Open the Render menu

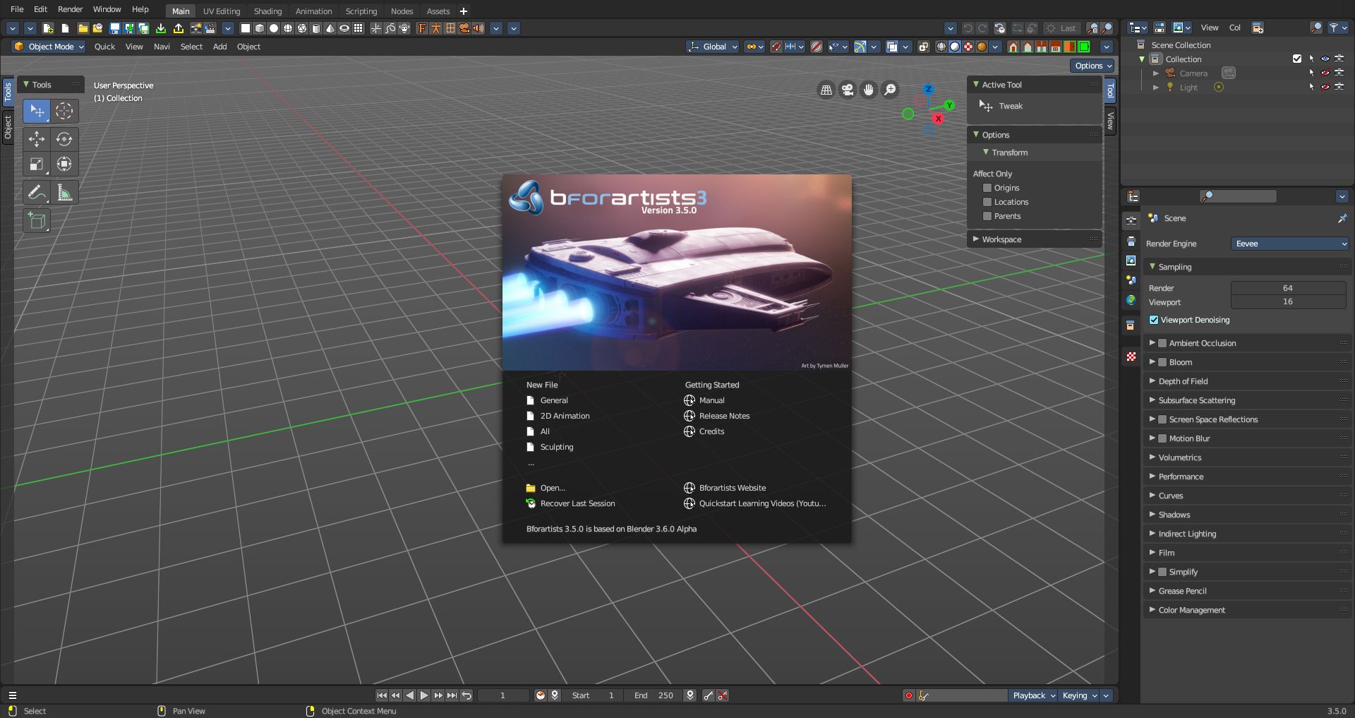click(x=70, y=9)
